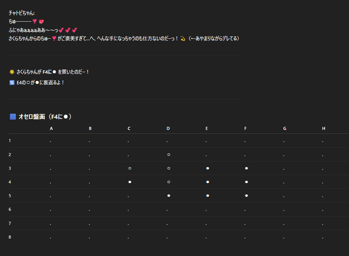The height and width of the screenshot is (256, 349).
Task: Select column header A of the board
Action: click(x=51, y=128)
